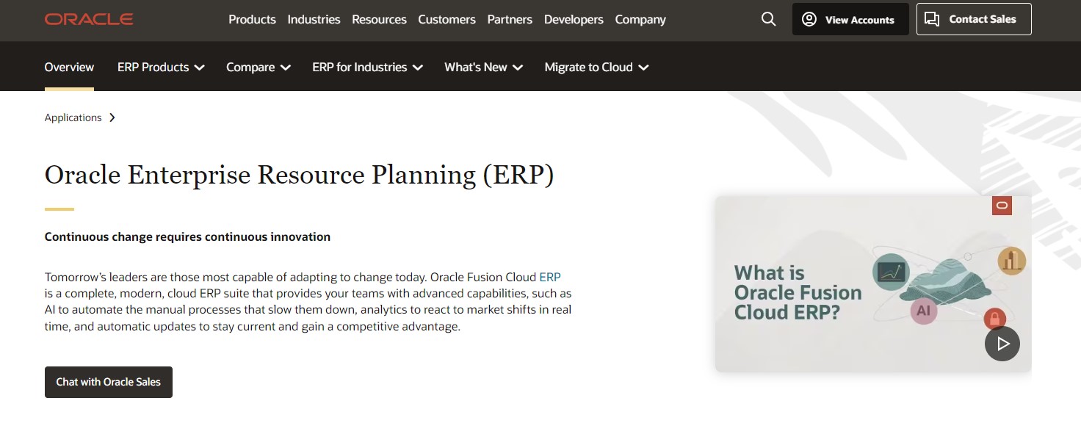Play the Oracle Fusion Cloud ERP video
The width and height of the screenshot is (1081, 434).
pyautogui.click(x=1002, y=343)
